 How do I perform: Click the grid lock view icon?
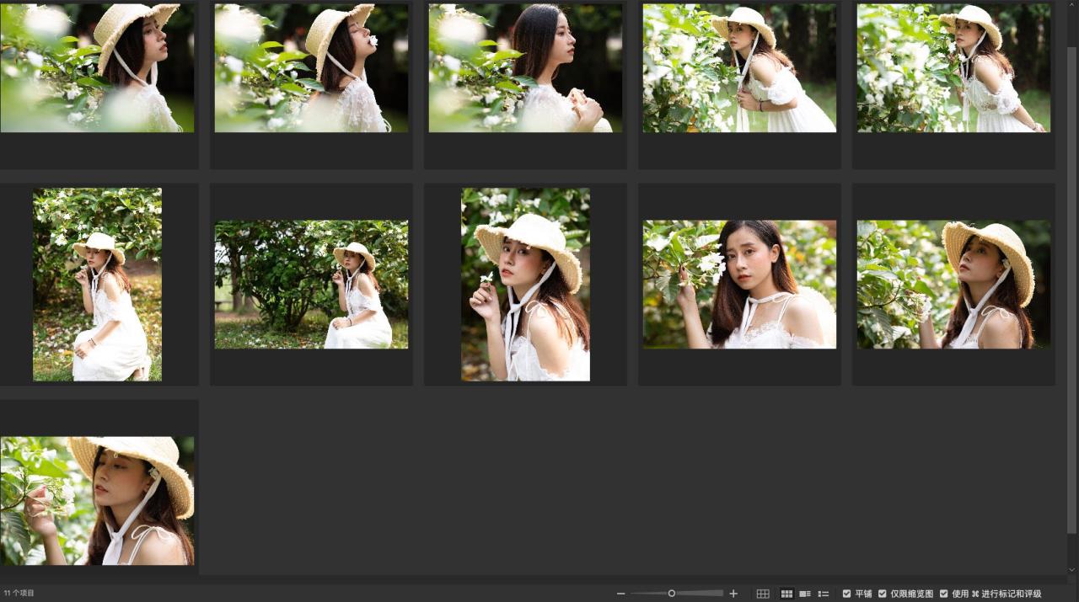click(763, 594)
